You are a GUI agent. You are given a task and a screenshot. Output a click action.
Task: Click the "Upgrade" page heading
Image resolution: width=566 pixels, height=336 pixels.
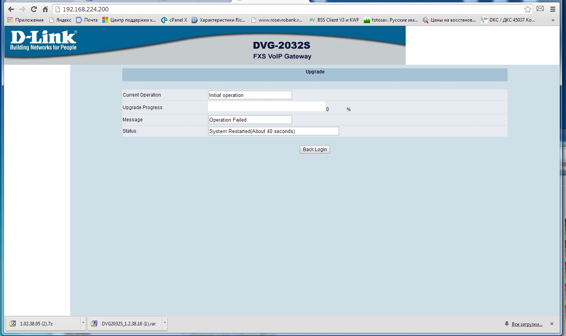tap(315, 72)
